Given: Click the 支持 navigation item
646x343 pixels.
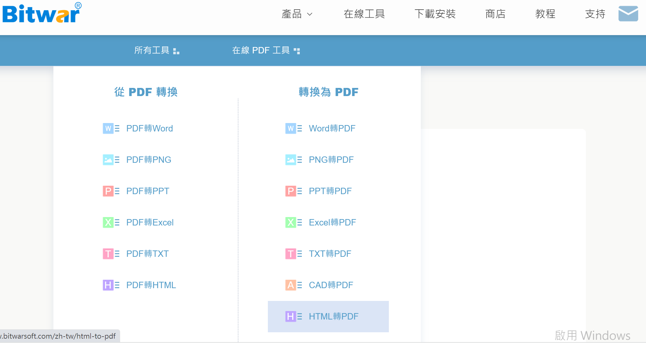Looking at the screenshot, I should pos(595,14).
